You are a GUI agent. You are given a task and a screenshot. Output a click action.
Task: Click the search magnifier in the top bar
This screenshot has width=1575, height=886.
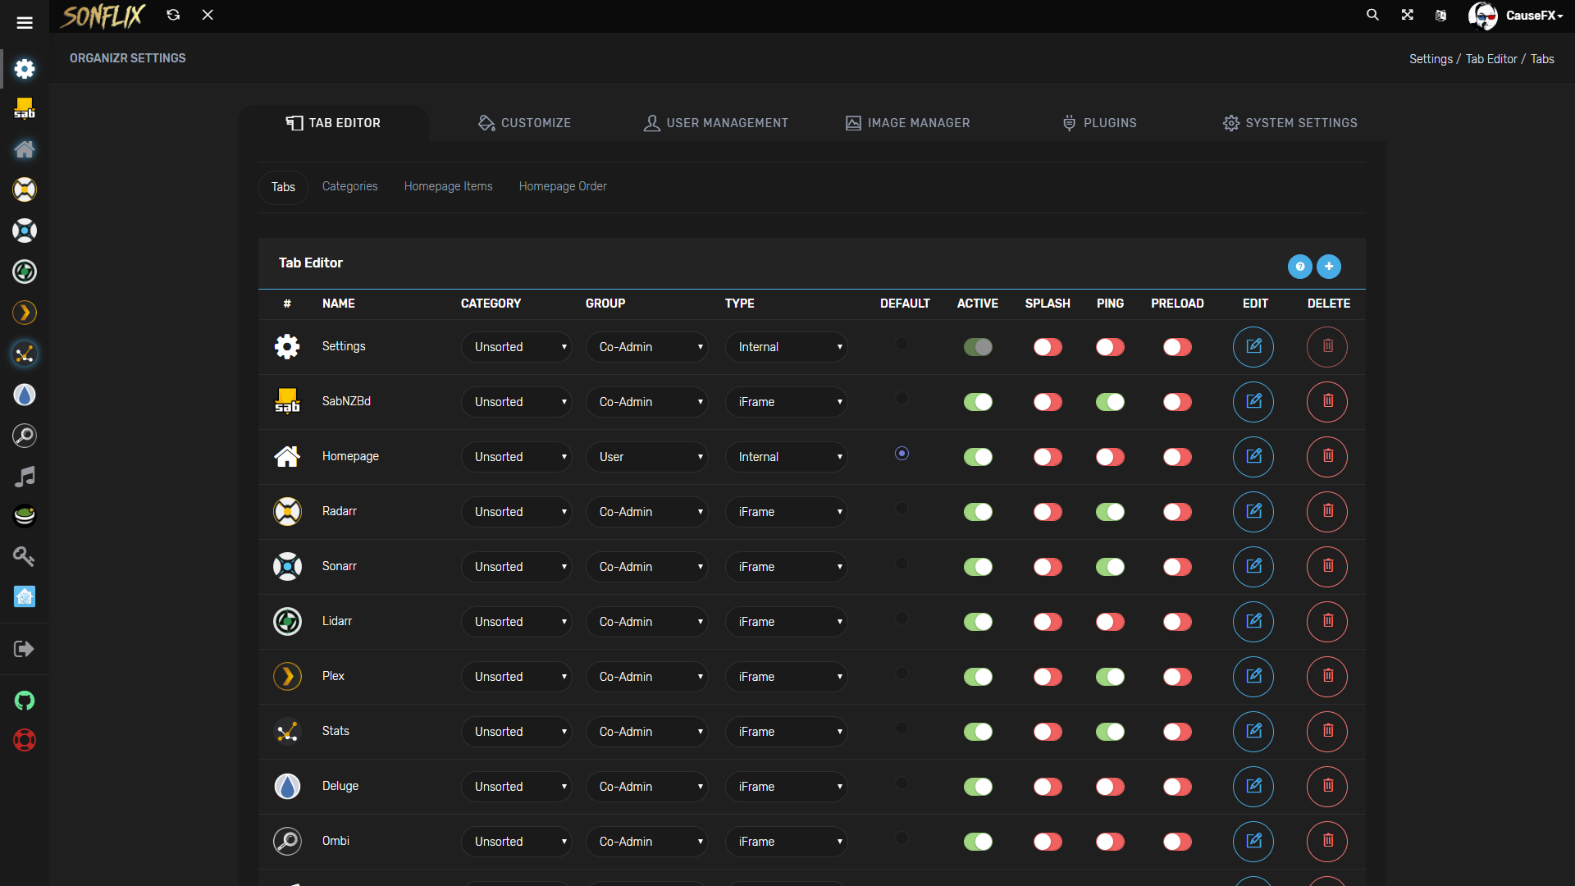point(1372,15)
